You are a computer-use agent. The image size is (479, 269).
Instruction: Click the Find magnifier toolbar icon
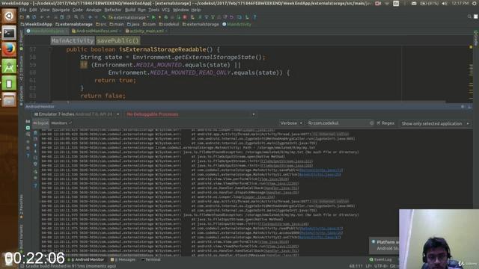click(76, 17)
